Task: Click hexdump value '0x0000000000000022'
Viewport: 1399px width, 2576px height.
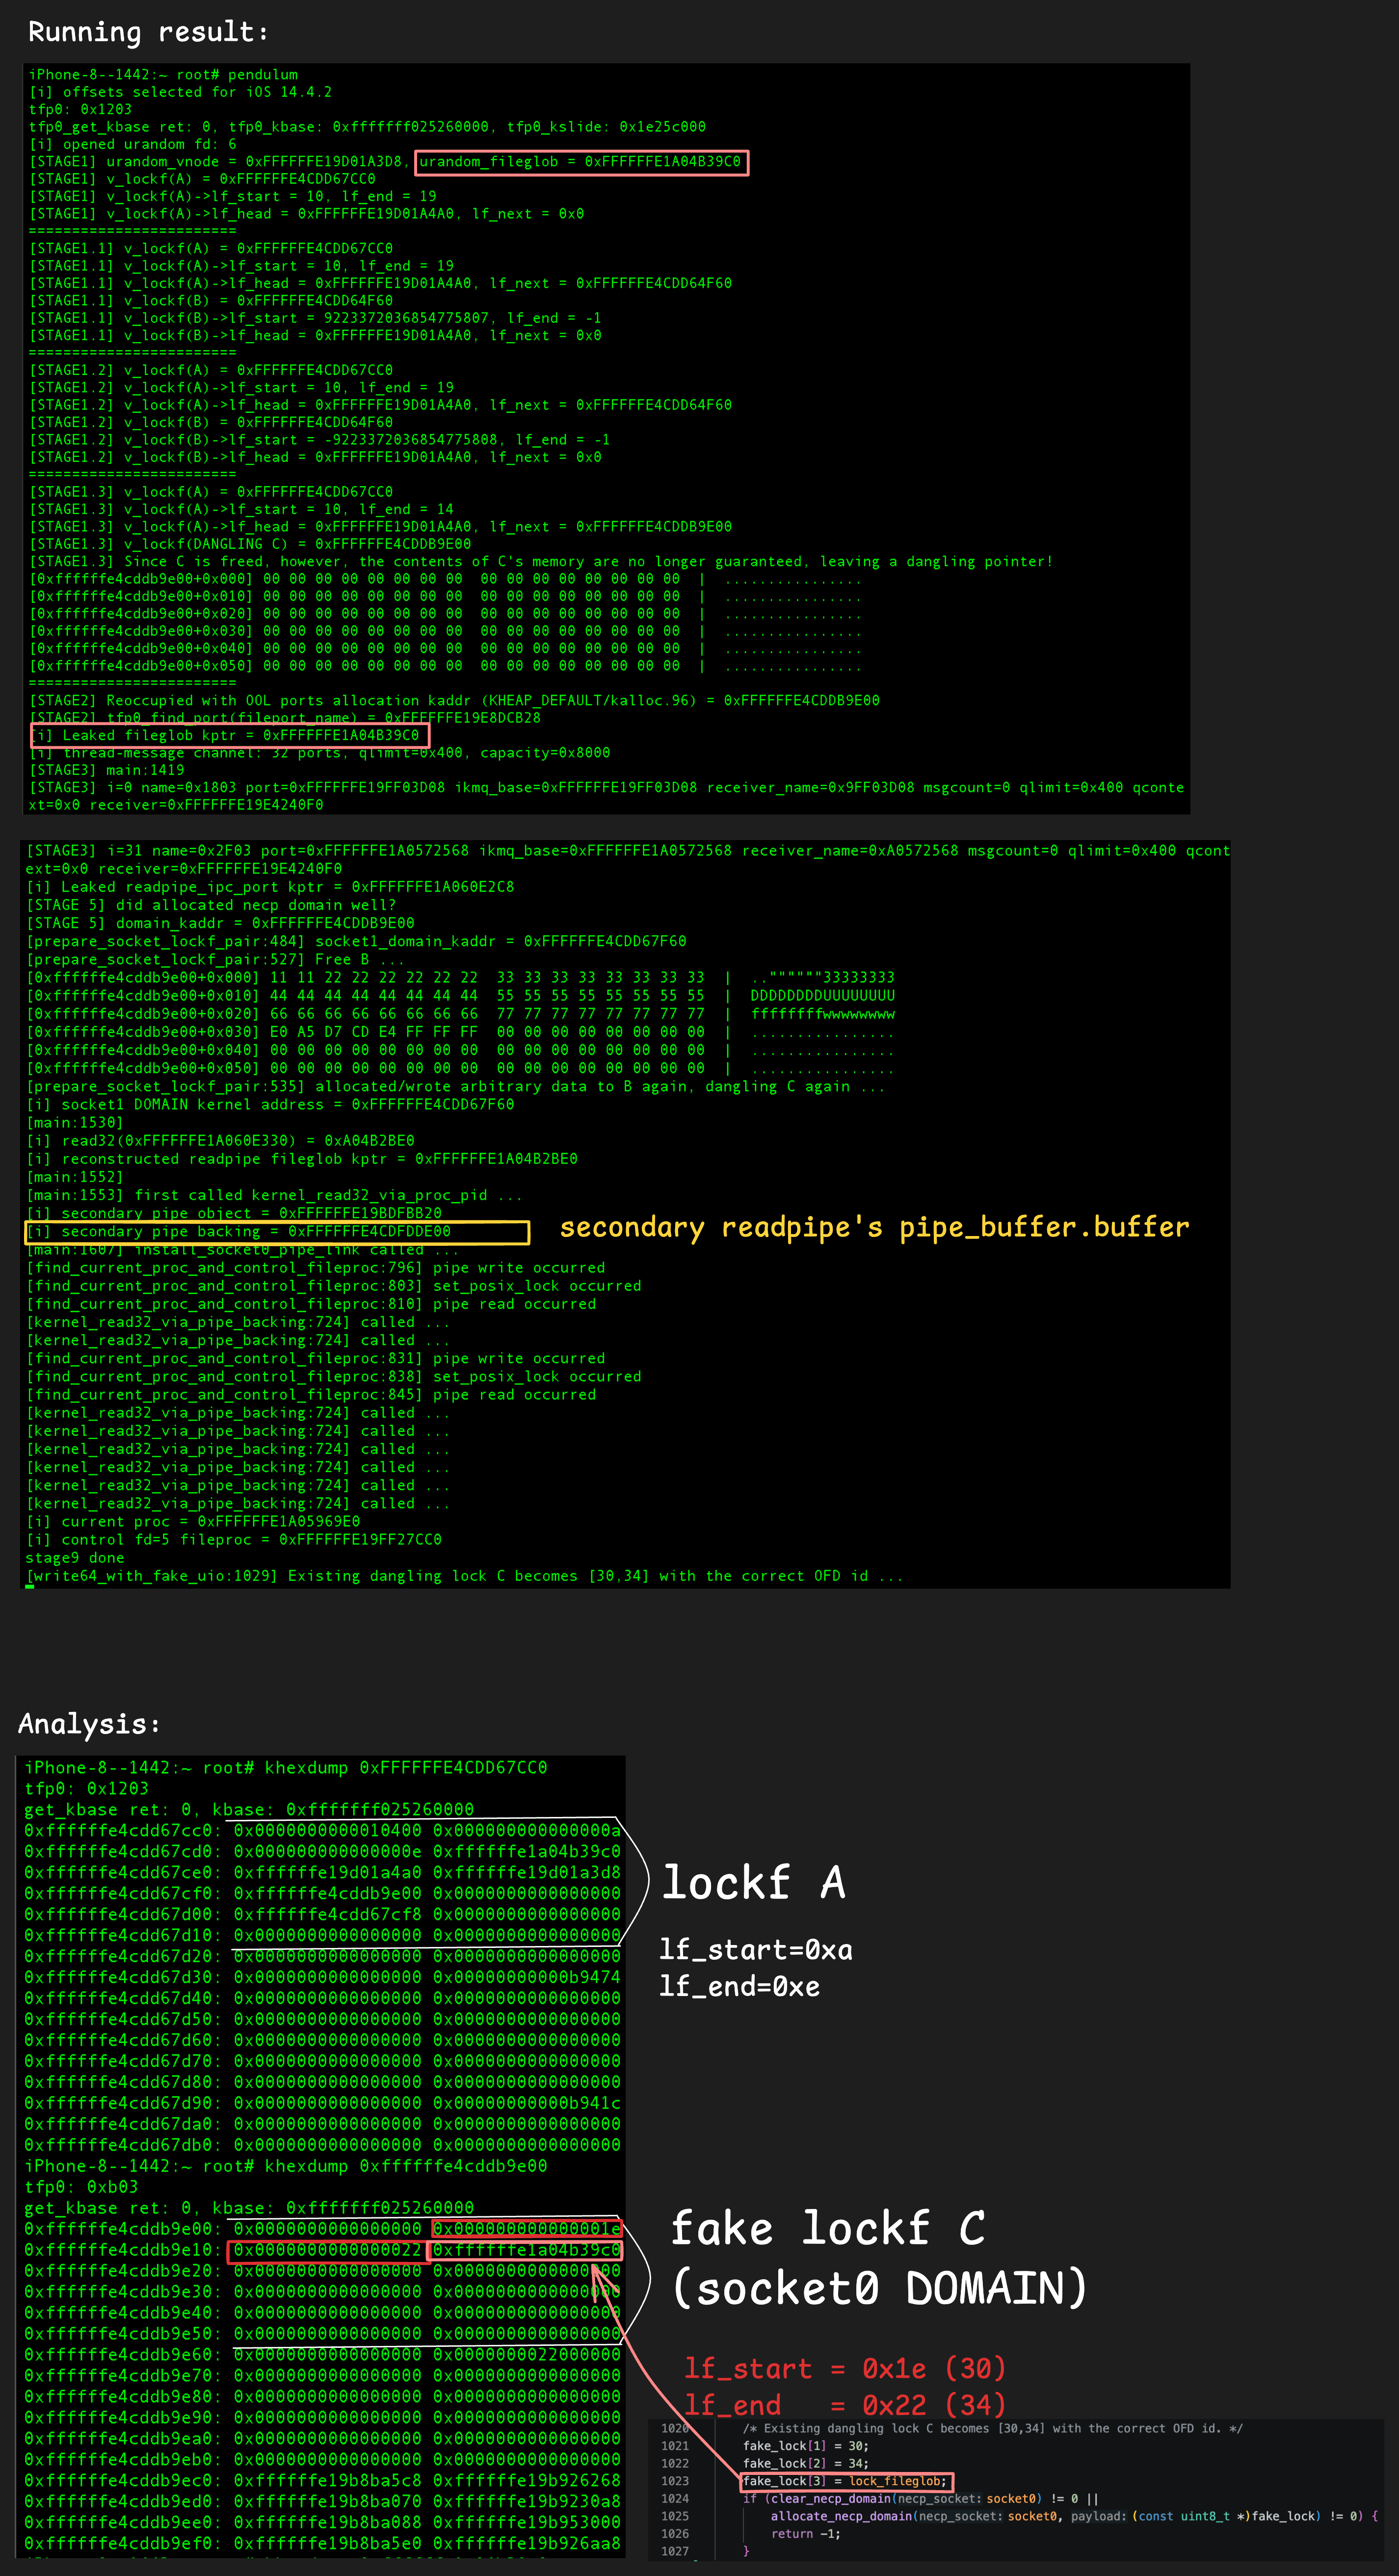Action: coord(327,2250)
